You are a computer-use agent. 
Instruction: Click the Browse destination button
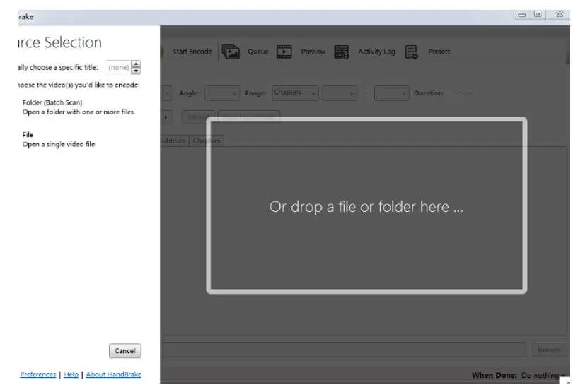[549, 350]
